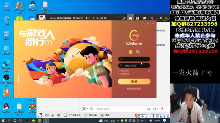Image resolution: width=220 pixels, height=123 pixels.
Task: Expand hidden system tray icons
Action: coord(118,121)
